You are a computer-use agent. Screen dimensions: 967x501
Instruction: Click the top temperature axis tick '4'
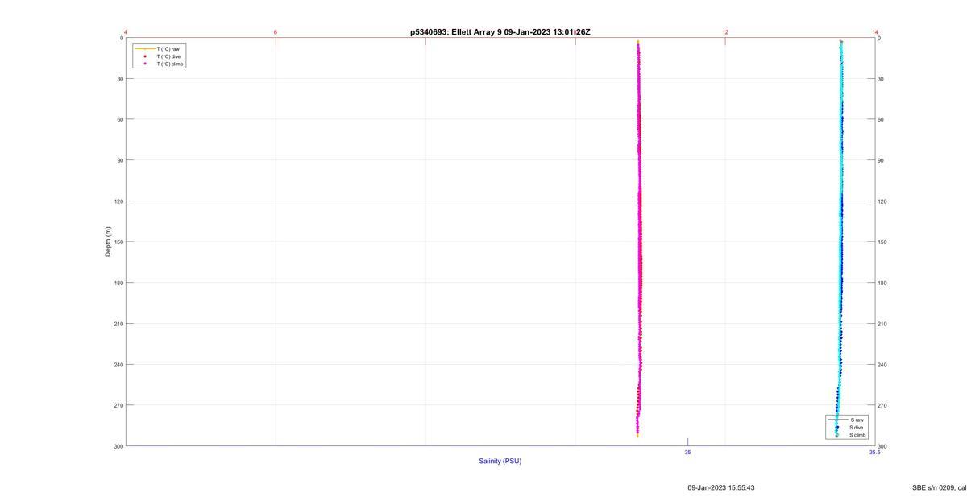[x=126, y=32]
